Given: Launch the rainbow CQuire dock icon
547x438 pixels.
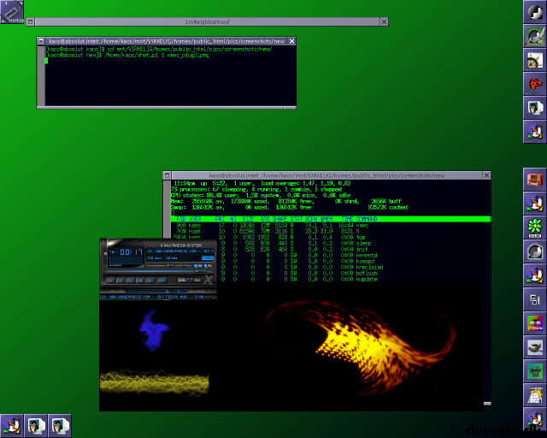Looking at the screenshot, I should (x=535, y=323).
